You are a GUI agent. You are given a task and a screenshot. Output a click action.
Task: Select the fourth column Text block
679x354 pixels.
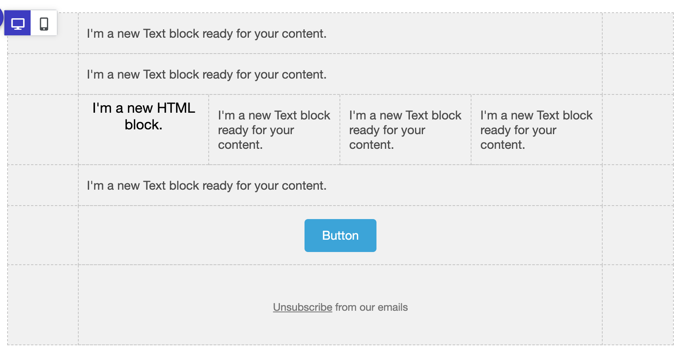[537, 129]
